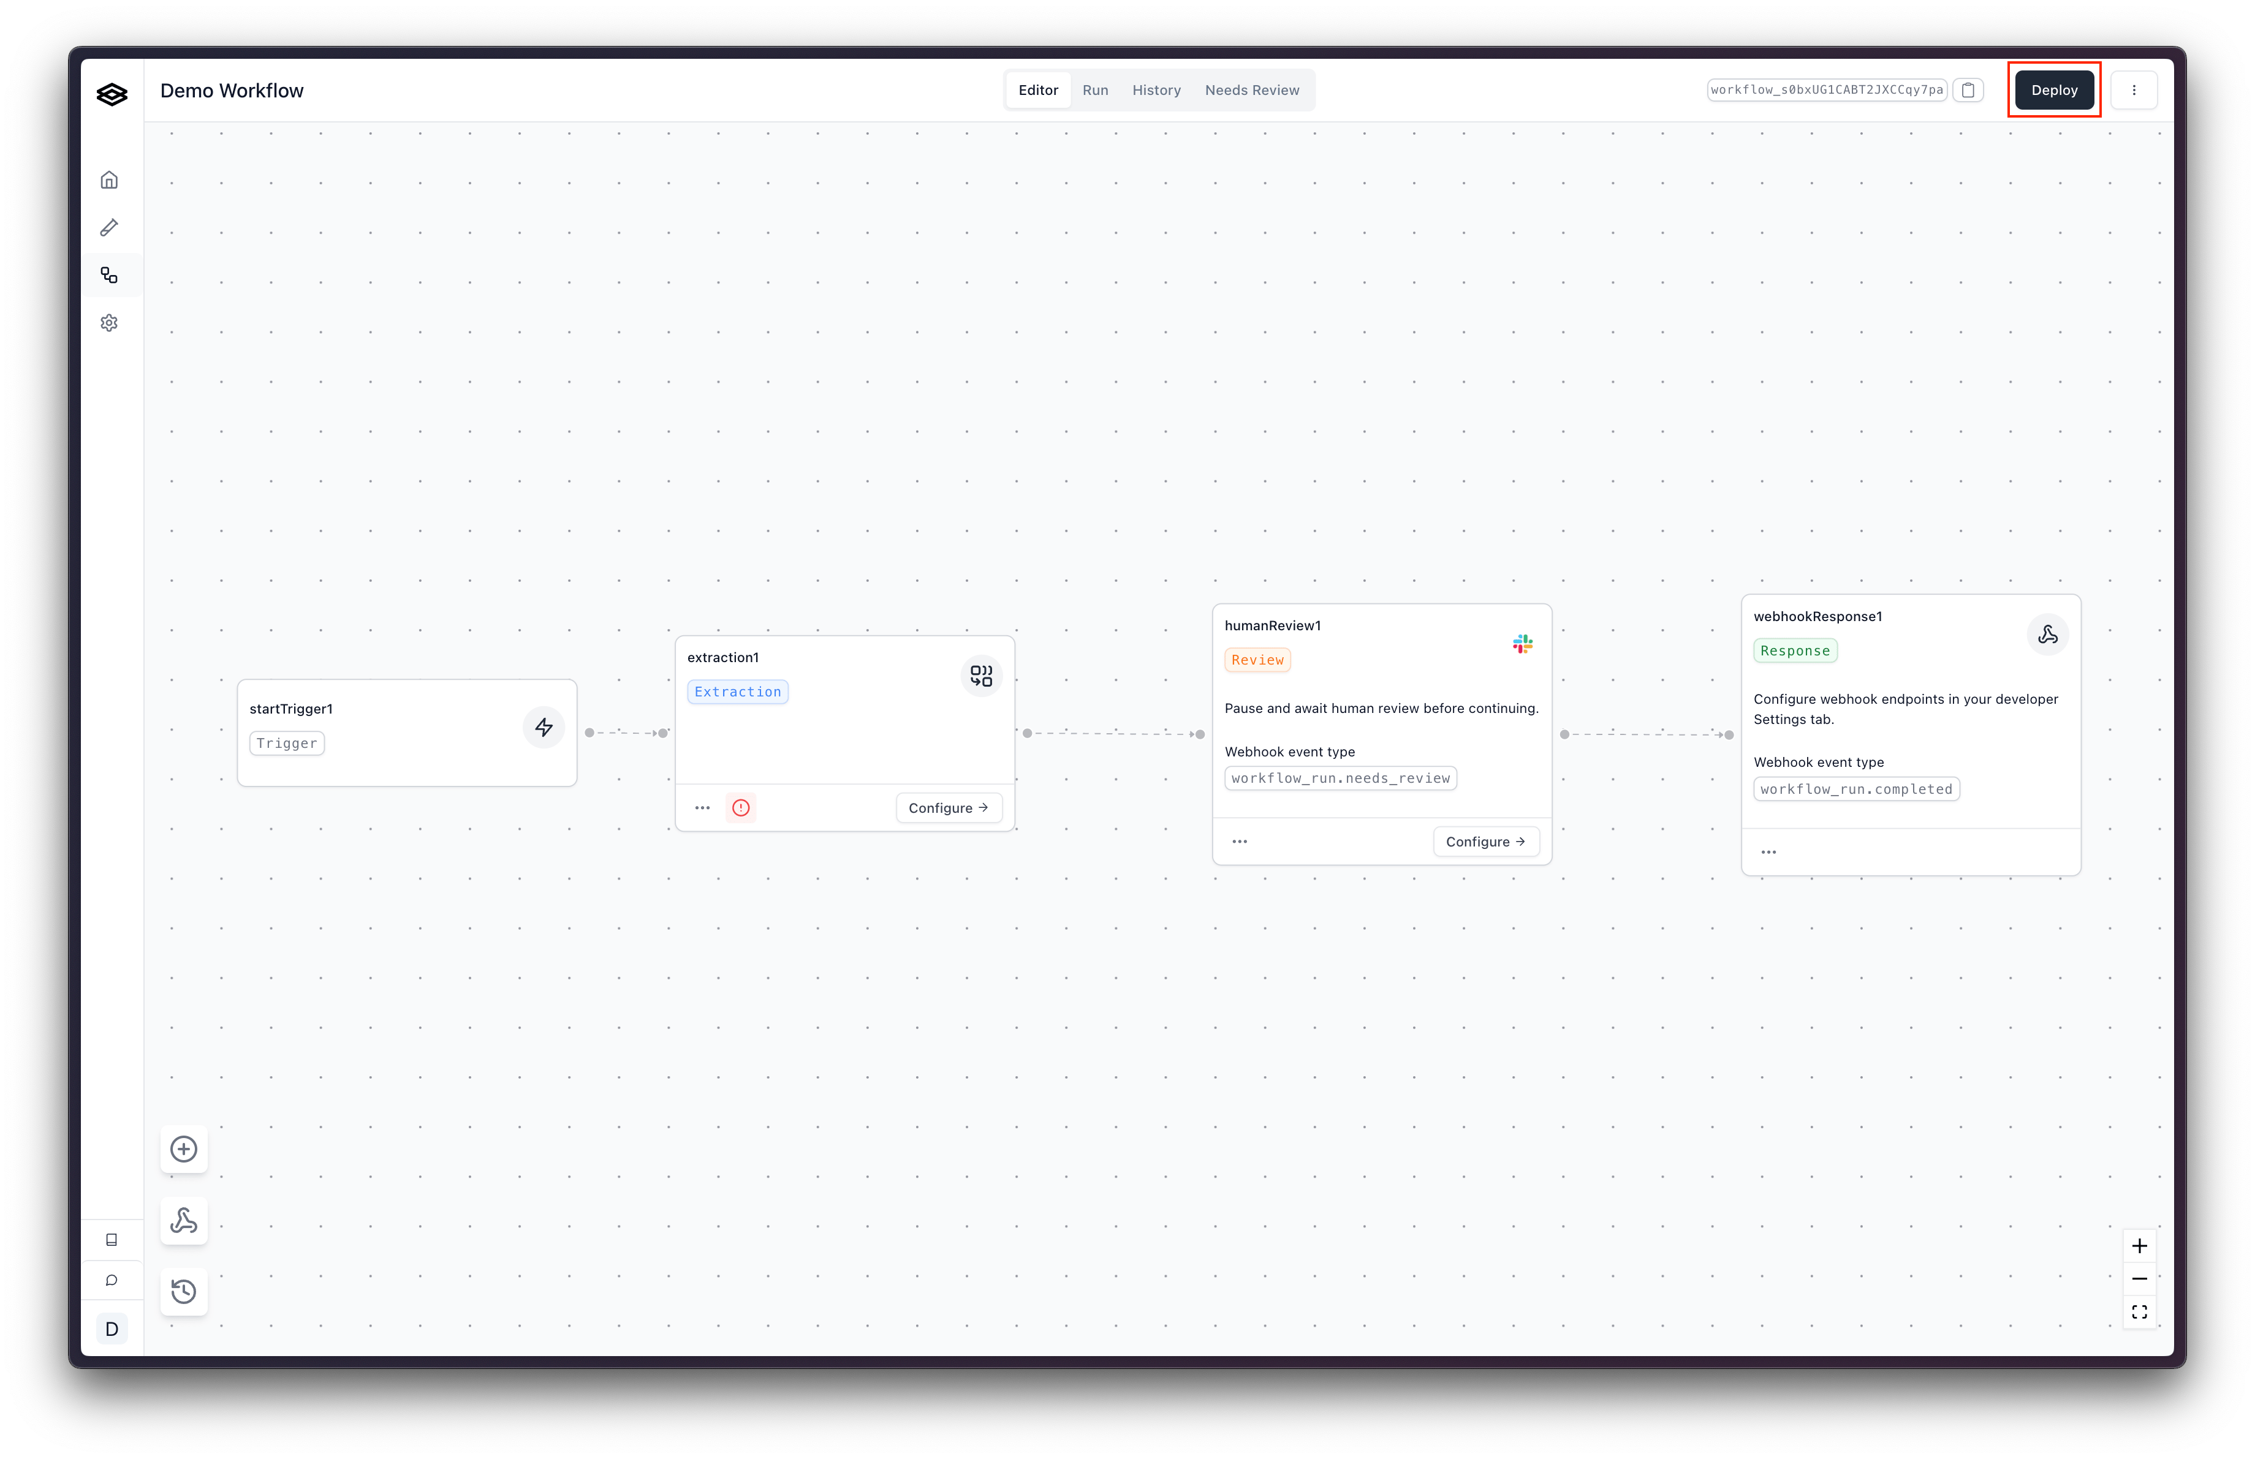Open the settings gear in sidebar
Image resolution: width=2255 pixels, height=1459 pixels.
tap(109, 323)
